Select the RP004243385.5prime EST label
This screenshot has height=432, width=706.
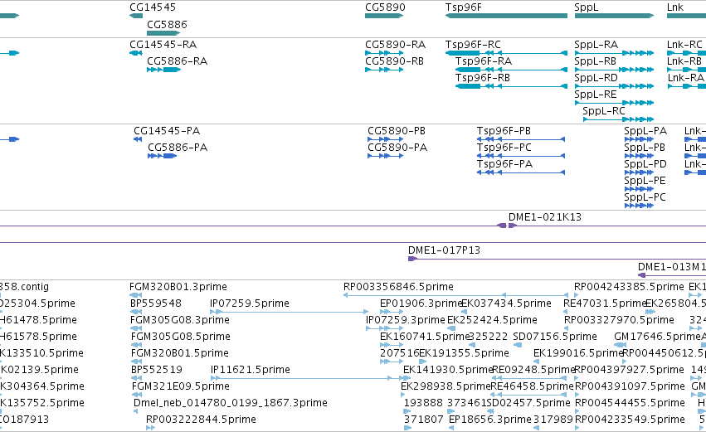[x=629, y=287]
